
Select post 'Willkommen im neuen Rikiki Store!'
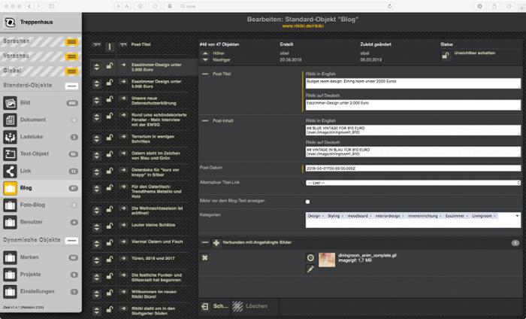pos(154,294)
